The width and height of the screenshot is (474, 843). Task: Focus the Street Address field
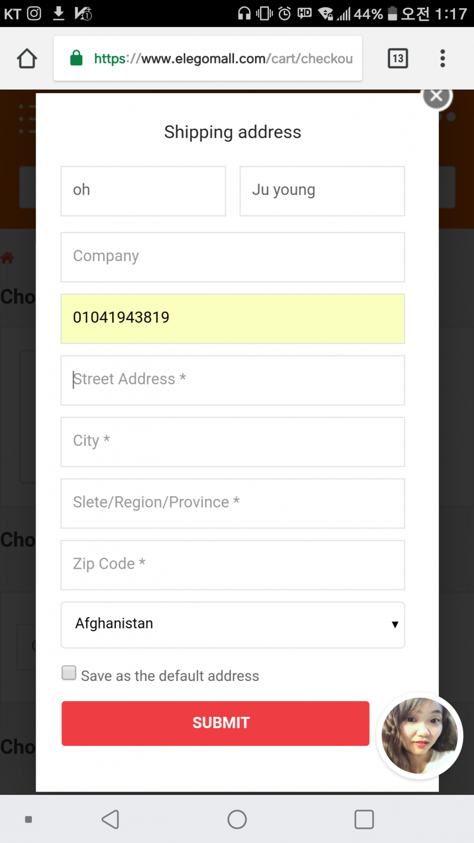(232, 380)
